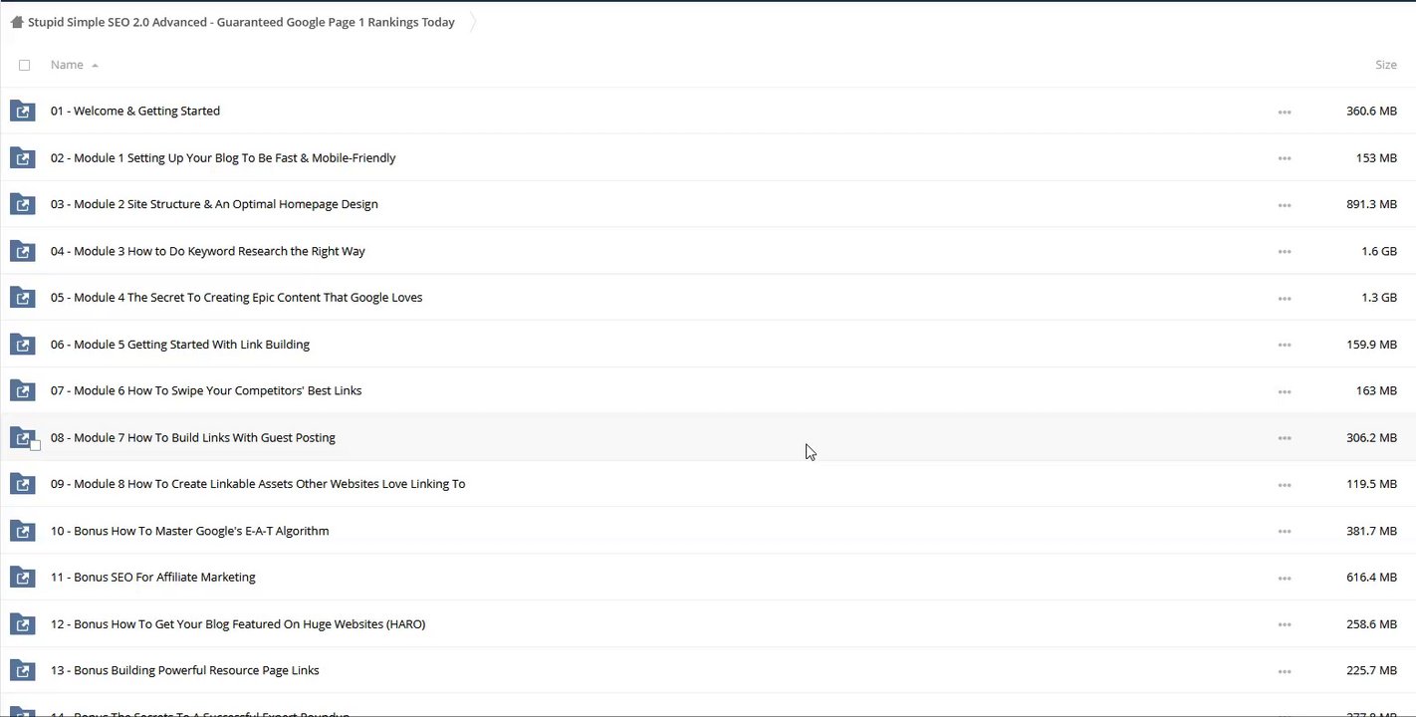Screen dimensions: 1416x717
Task: Open 02 - Module 1 Setting Up Your Blog folder
Action: (223, 157)
